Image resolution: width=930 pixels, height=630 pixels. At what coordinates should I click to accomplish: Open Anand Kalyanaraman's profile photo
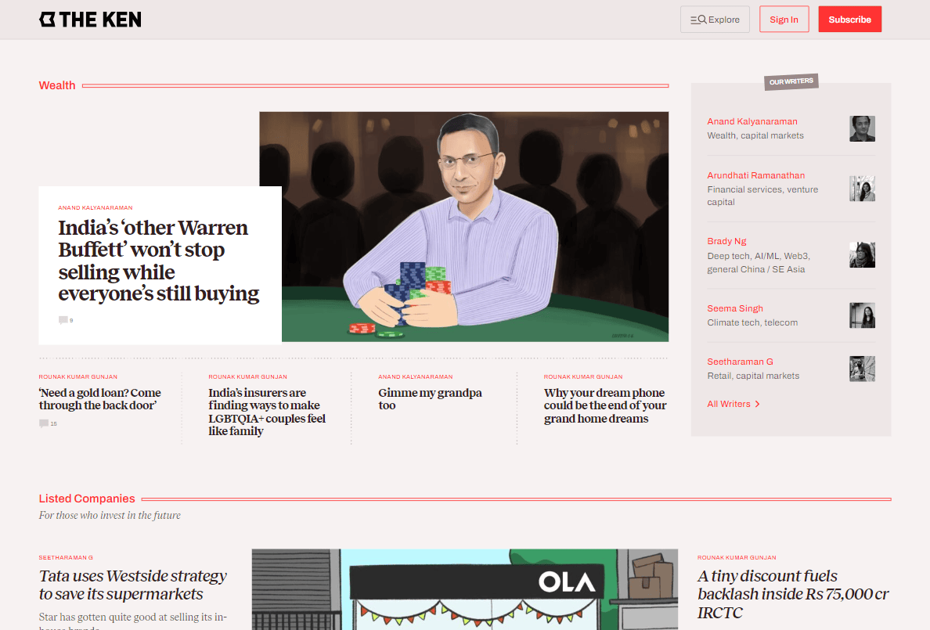[x=862, y=128]
